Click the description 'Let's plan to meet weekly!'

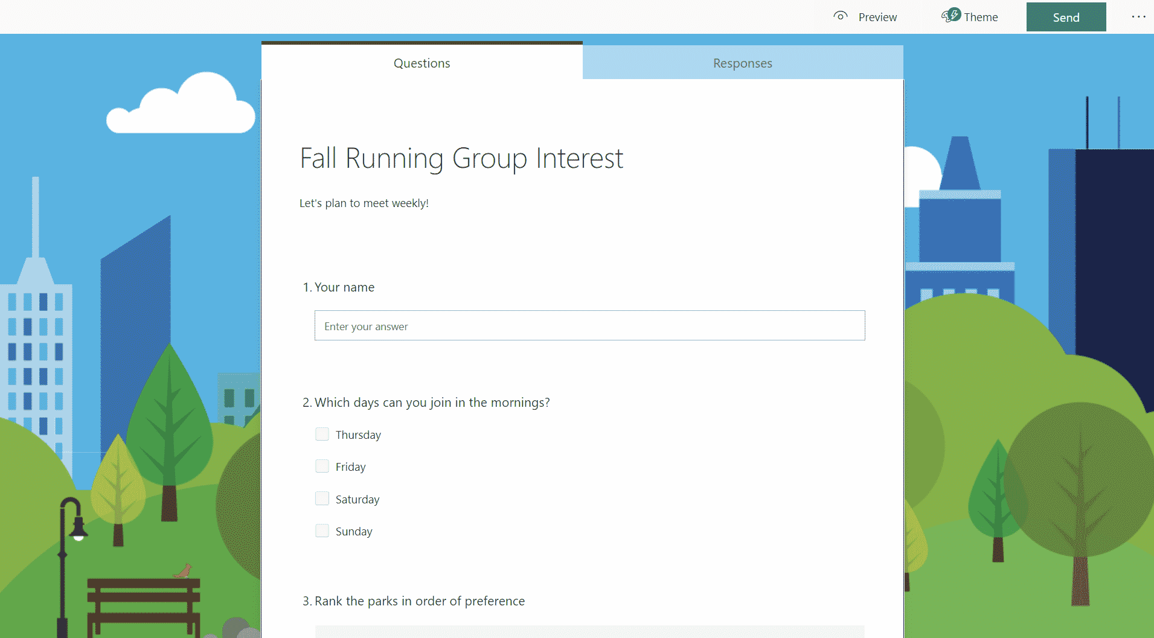pyautogui.click(x=364, y=203)
